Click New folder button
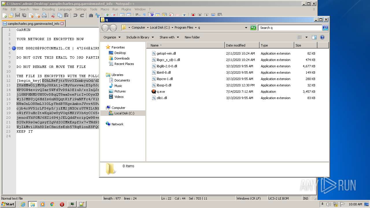 tap(192, 37)
